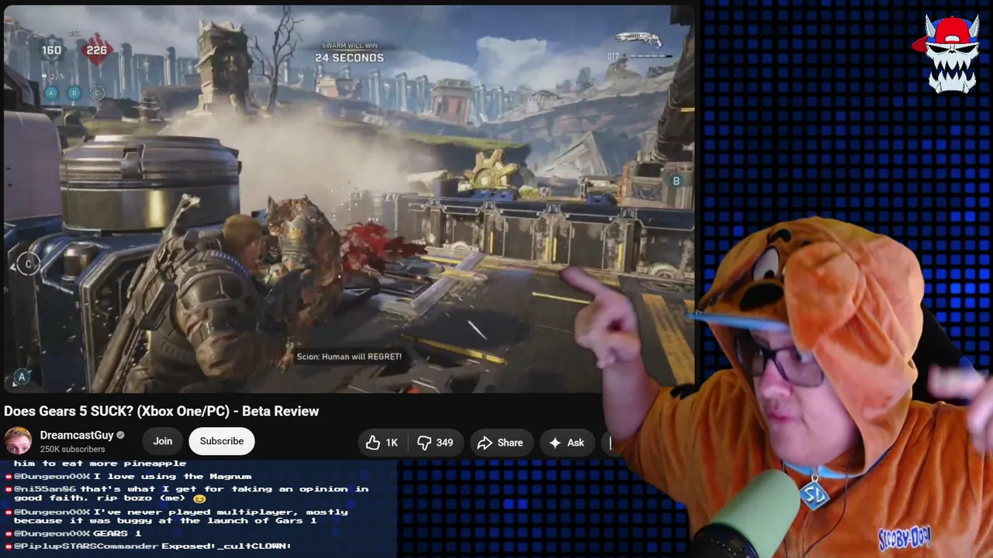Click the '24 SECONDS' match timer
This screenshot has width=993, height=558.
click(x=349, y=58)
